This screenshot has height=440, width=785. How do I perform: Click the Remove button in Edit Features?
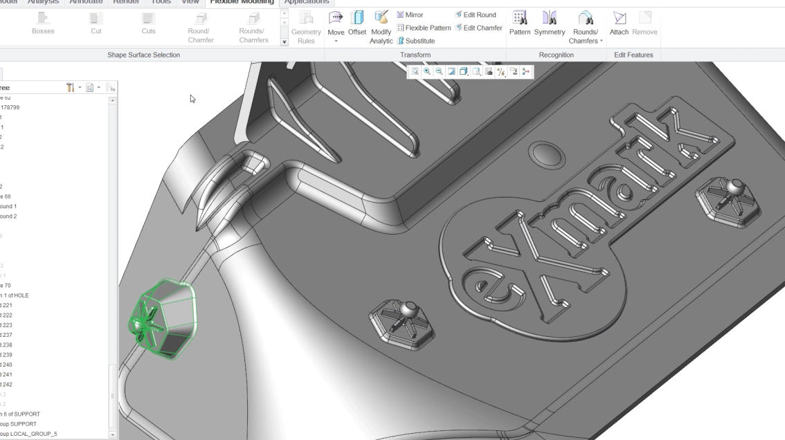tap(644, 24)
